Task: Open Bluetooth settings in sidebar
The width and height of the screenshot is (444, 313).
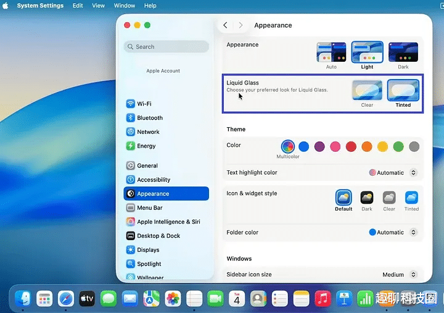Action: pos(149,118)
